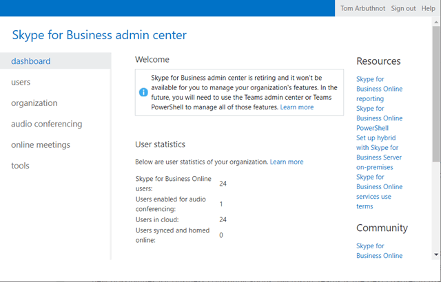
Task: Open the tools section
Action: pos(20,166)
